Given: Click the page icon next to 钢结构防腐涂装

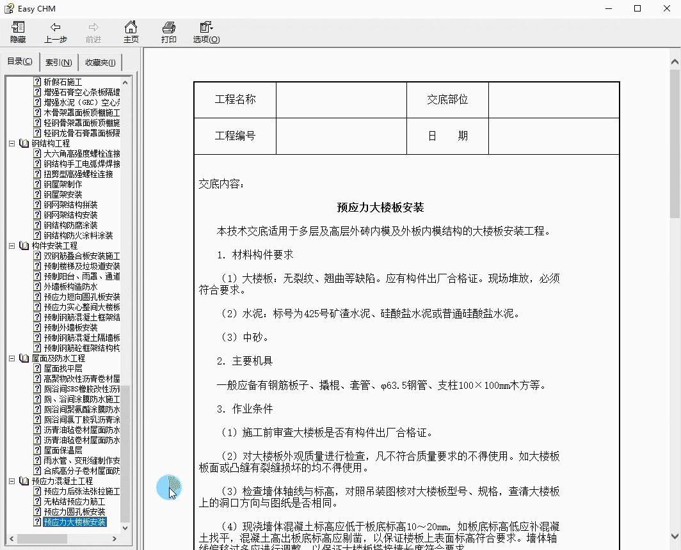Looking at the screenshot, I should click(37, 225).
